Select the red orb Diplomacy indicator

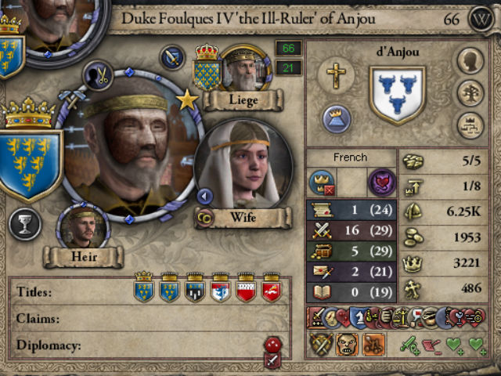272,345
